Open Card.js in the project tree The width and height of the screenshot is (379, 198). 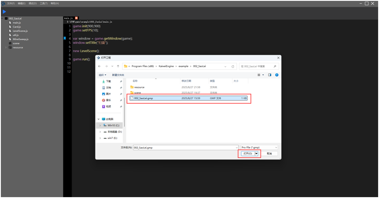coord(17,27)
